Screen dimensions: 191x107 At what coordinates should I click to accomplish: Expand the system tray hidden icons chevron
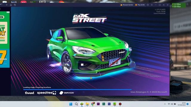165,104
